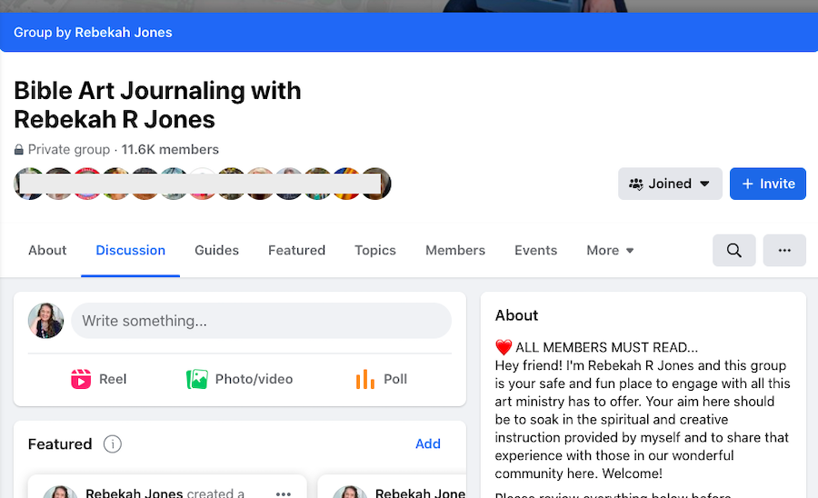Click the Reel icon to create reel

tap(81, 379)
